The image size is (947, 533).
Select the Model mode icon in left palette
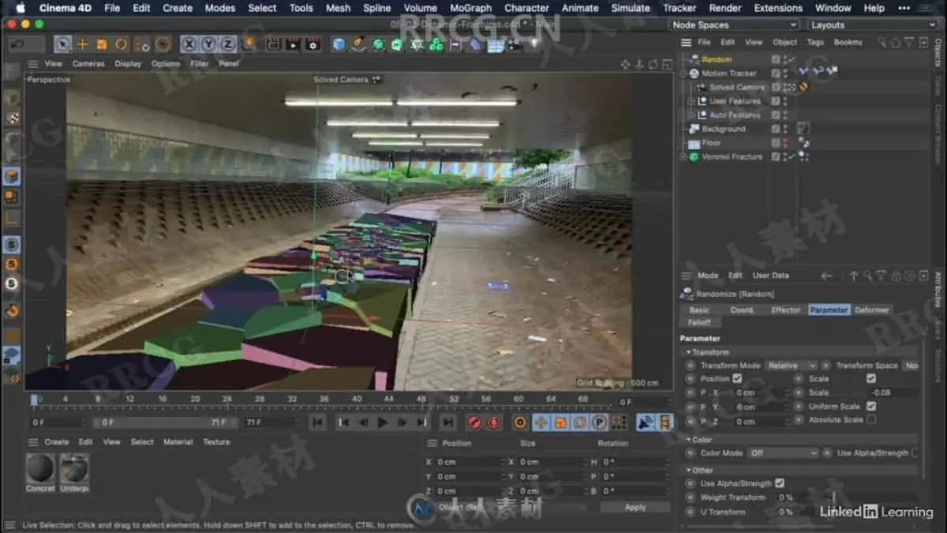[x=12, y=176]
